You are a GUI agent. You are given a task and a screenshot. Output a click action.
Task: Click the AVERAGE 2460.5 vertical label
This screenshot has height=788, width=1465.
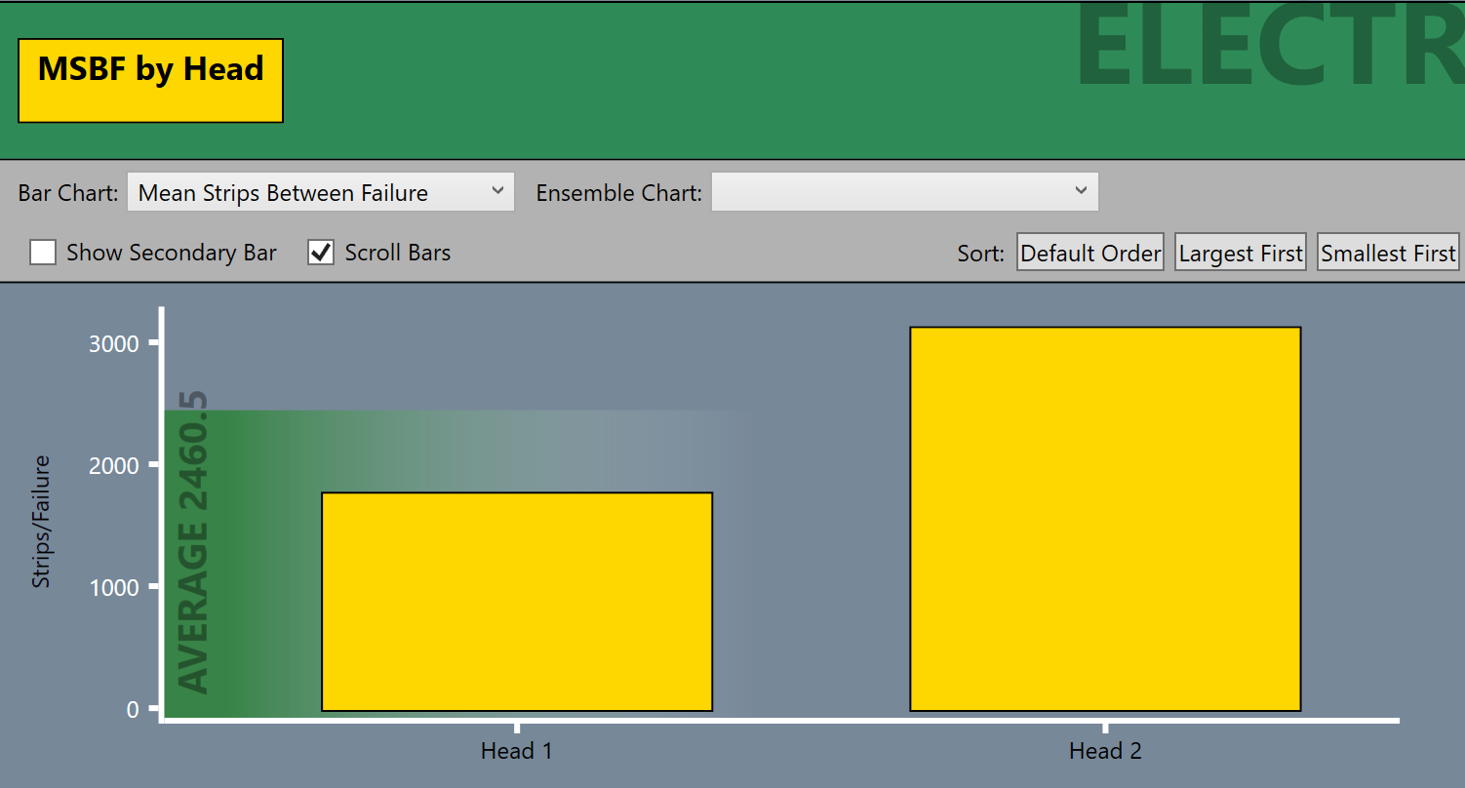pyautogui.click(x=194, y=542)
